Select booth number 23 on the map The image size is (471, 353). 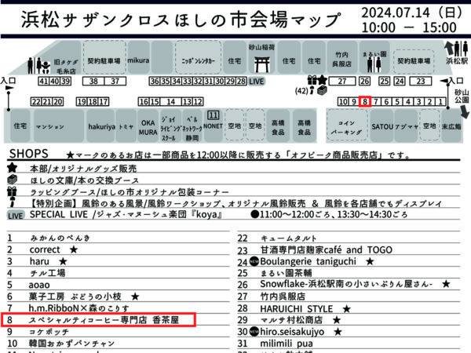(x=421, y=82)
